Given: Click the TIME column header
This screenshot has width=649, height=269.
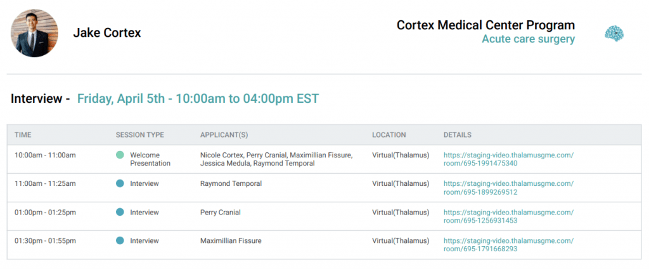Looking at the screenshot, I should click(23, 134).
